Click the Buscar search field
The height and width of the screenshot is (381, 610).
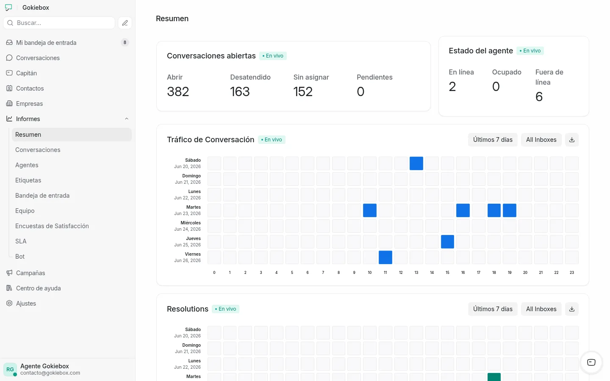59,23
